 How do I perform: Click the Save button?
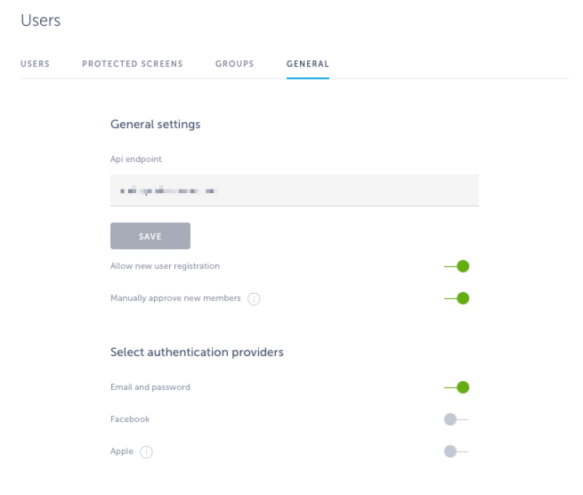tap(150, 236)
